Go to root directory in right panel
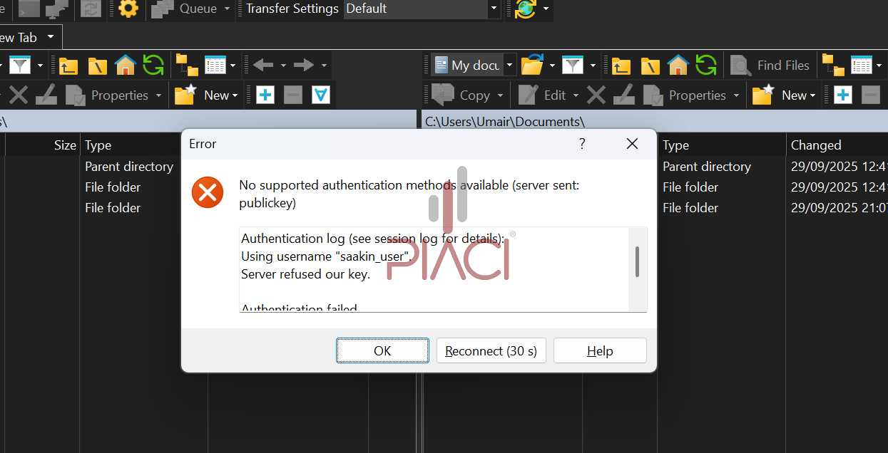The height and width of the screenshot is (453, 888). 650,66
